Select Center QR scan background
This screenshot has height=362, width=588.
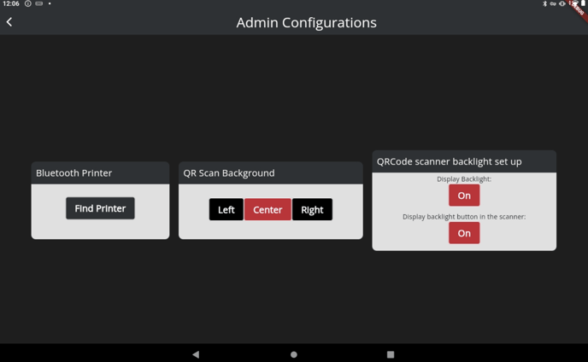268,209
